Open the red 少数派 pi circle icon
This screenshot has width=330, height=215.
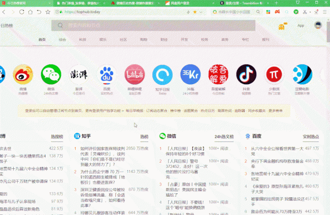pos(274,75)
